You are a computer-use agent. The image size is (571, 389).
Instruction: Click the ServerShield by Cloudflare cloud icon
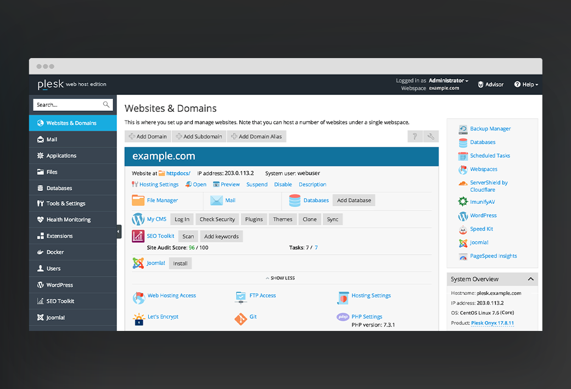tap(463, 184)
